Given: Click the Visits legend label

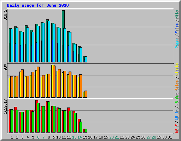Looking at the screenshot, I should point(177,69).
